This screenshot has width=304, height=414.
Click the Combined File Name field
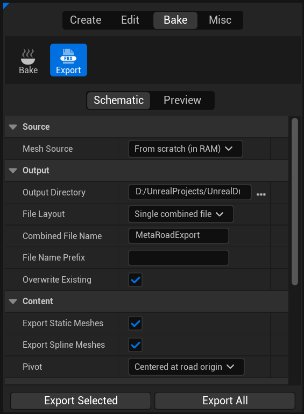[x=179, y=236]
